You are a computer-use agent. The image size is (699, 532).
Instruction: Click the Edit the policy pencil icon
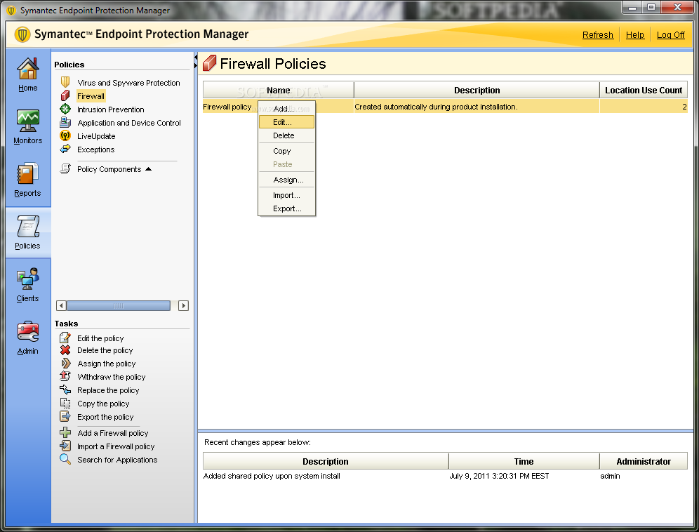click(65, 338)
